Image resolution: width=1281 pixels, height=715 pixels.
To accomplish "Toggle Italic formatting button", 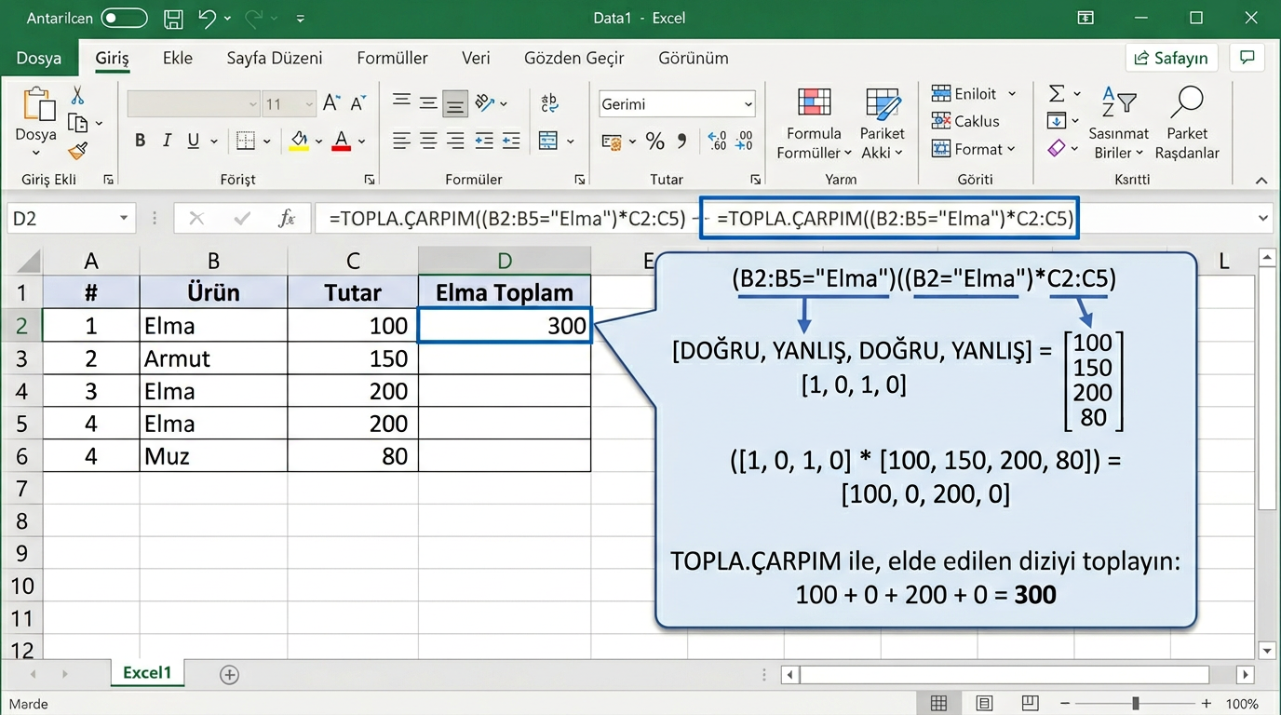I will pos(167,142).
